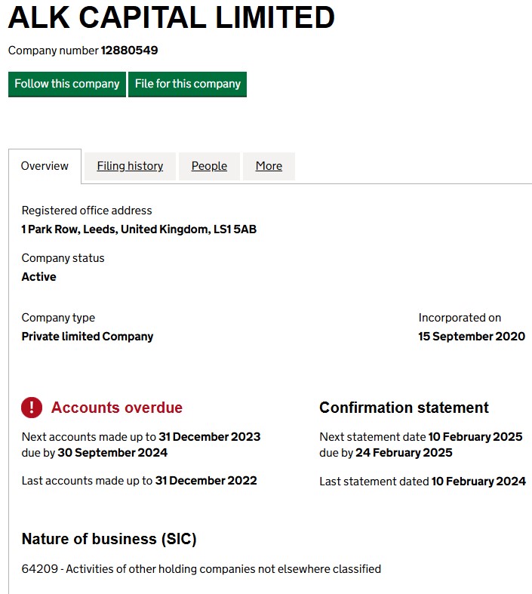Image resolution: width=532 pixels, height=594 pixels.
Task: Click the Active company status value
Action: 39,276
